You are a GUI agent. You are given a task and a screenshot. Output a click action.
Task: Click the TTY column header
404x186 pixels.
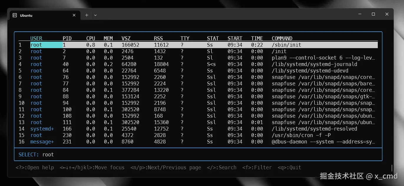click(x=185, y=38)
